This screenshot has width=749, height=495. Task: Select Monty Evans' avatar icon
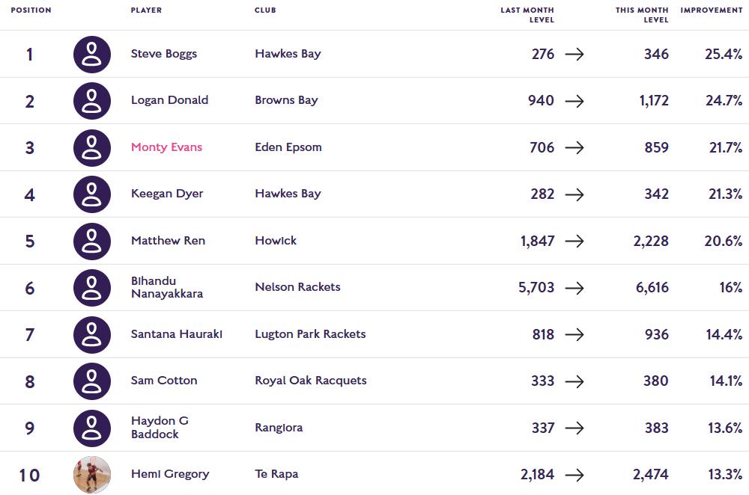(x=91, y=147)
